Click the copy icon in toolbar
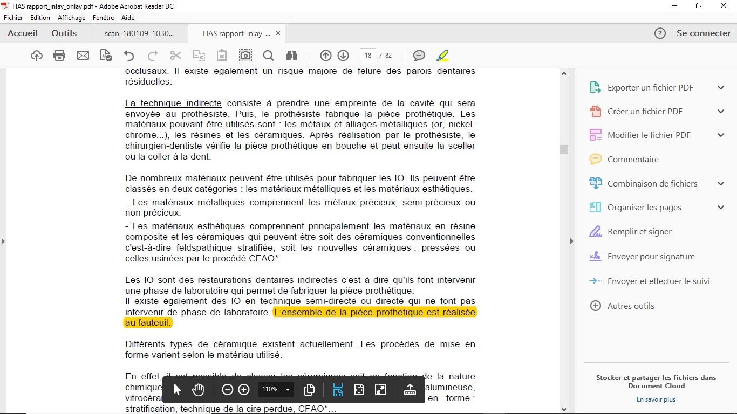 point(199,56)
